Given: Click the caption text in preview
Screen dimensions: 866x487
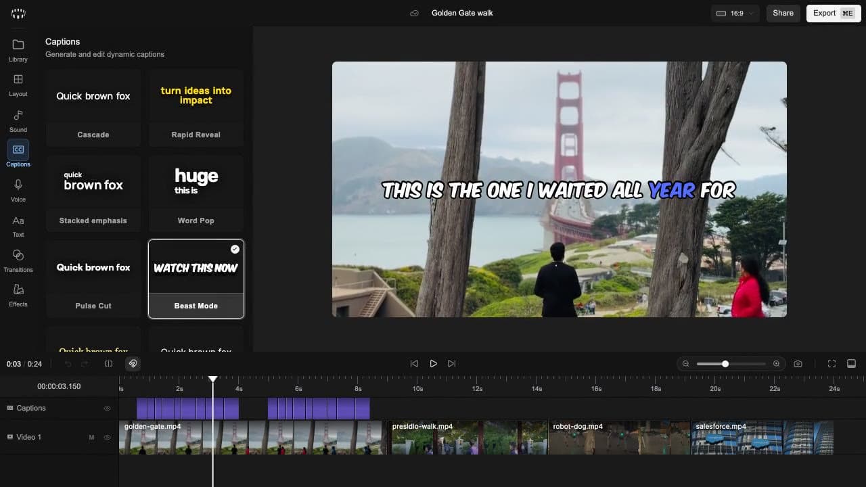Looking at the screenshot, I should point(559,190).
